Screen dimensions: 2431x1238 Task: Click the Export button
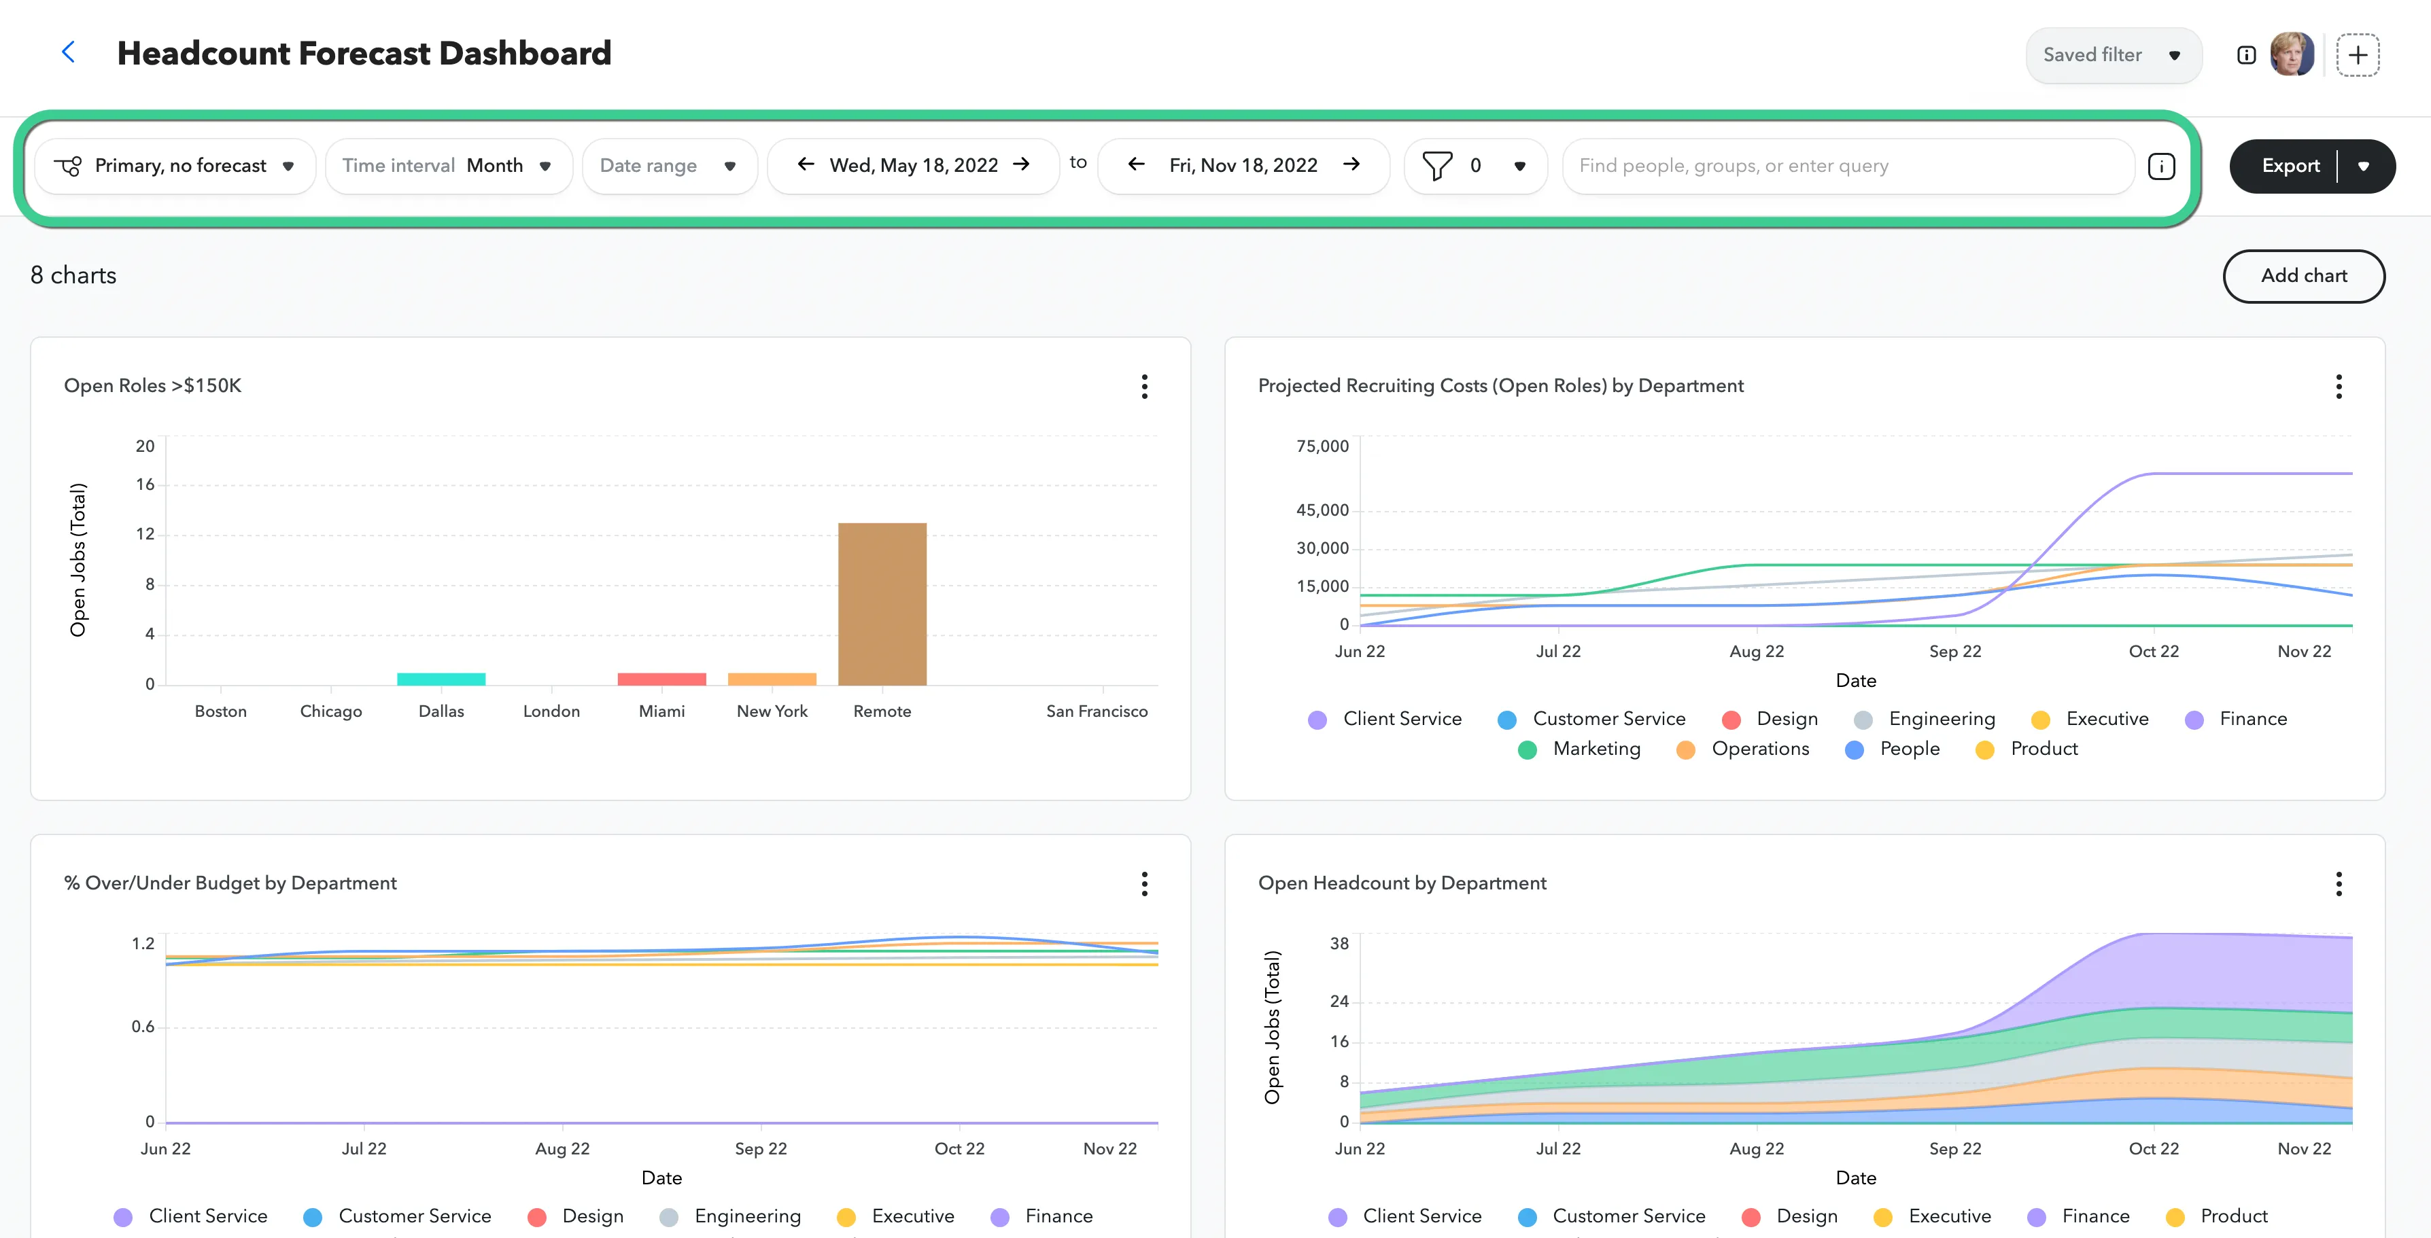click(x=2290, y=166)
